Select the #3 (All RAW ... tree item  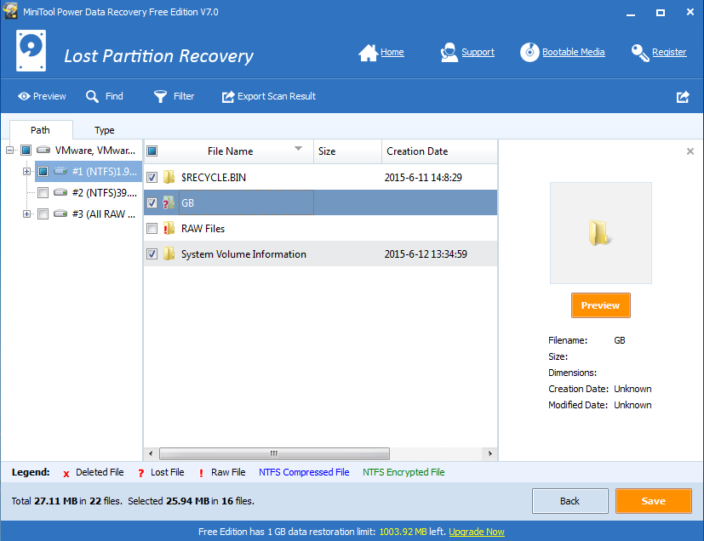(104, 214)
